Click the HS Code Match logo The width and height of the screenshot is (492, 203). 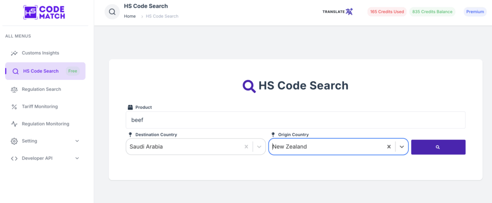[x=44, y=12]
